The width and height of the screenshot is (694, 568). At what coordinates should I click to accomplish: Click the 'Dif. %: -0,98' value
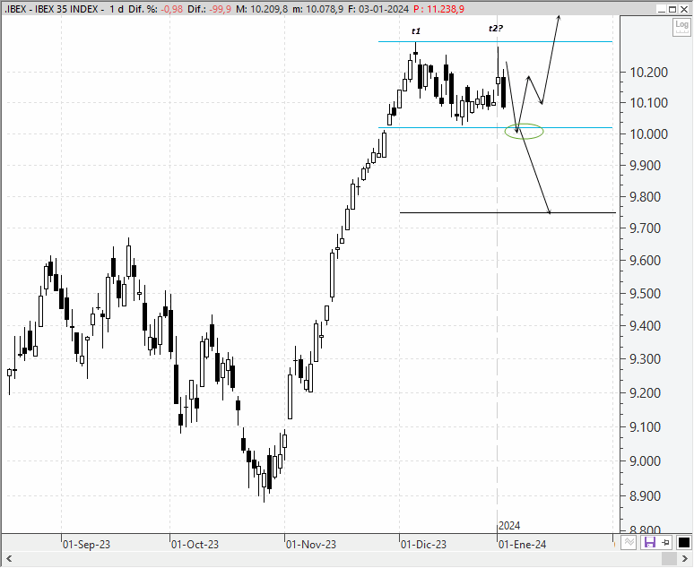coord(155,9)
